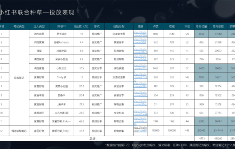Click the highlighted 2316 interactions cell
This screenshot has width=235, height=149.
tap(202, 121)
